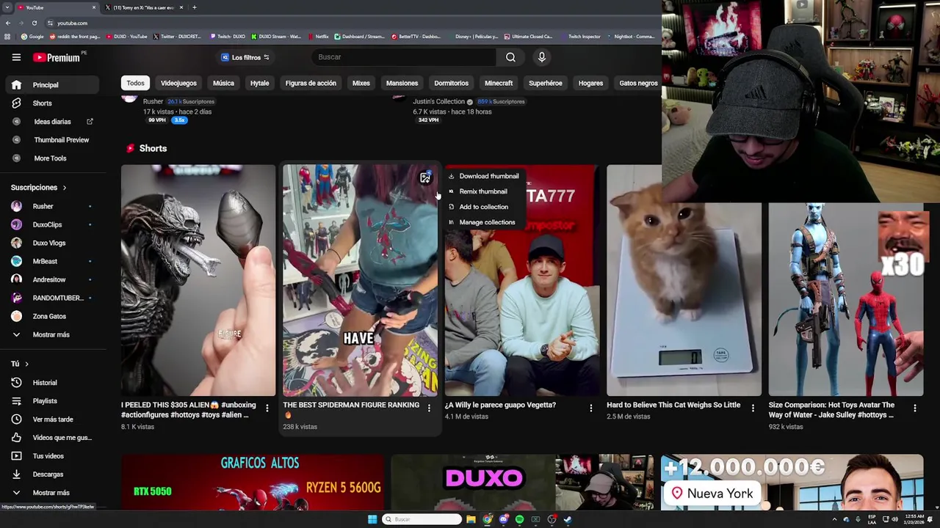Click the YouTube Premium logo
940x528 pixels.
(57, 57)
